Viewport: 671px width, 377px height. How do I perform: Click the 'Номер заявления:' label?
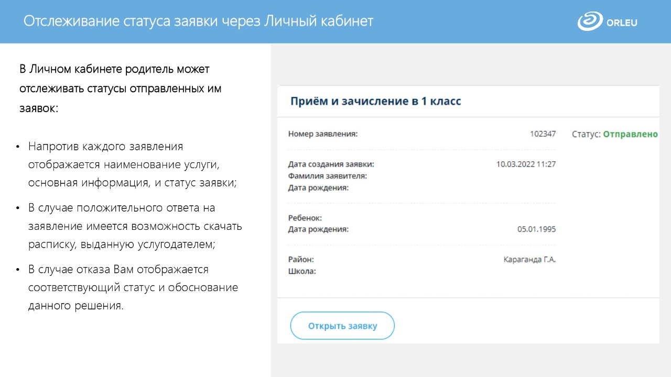(322, 134)
